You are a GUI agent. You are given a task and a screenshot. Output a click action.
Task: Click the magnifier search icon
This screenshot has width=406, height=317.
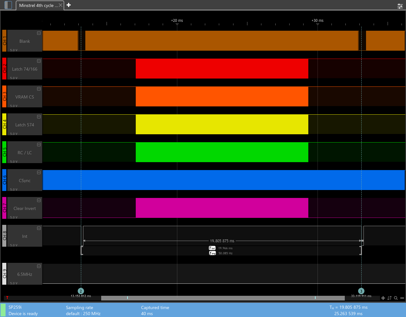[396, 298]
